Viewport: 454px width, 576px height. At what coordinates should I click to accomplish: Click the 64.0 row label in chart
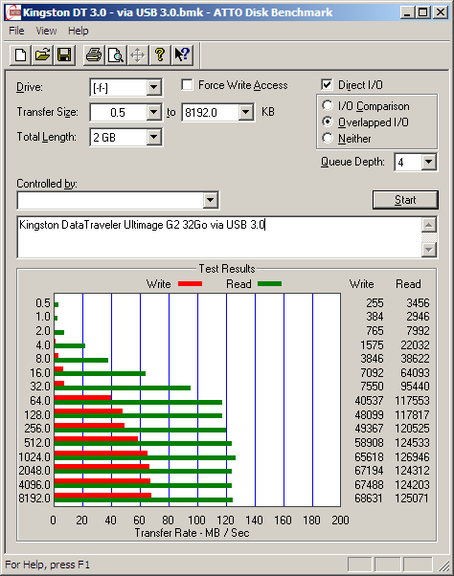40,400
